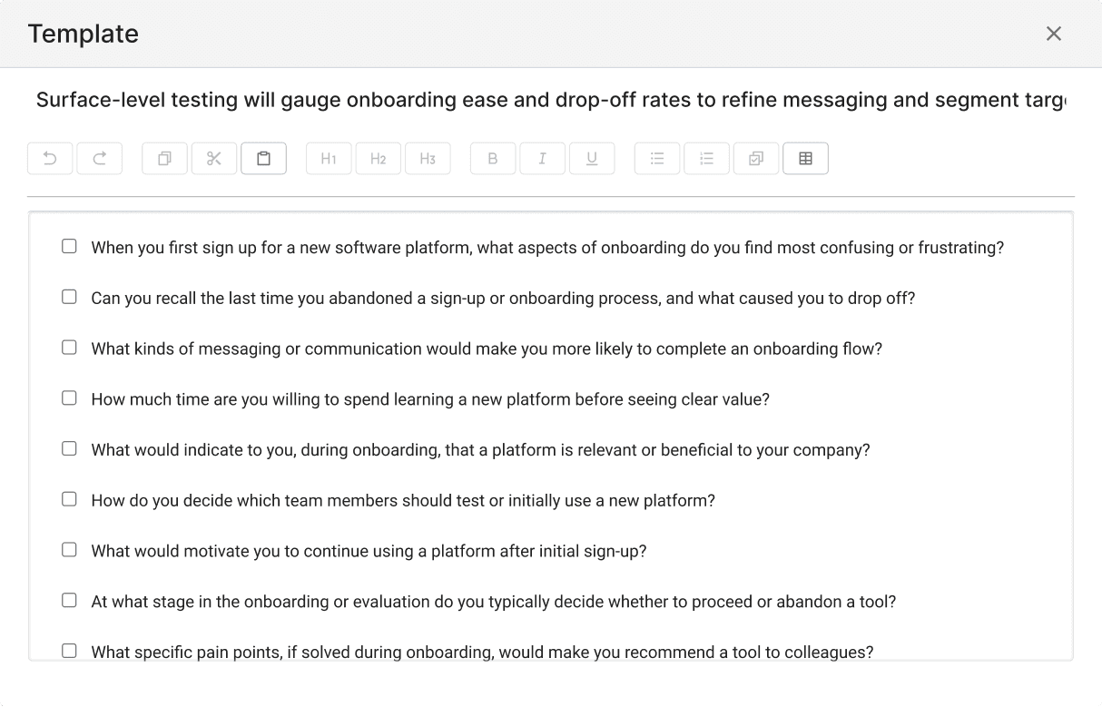Screen dimensions: 1102x707
Task: Click the checklist icon in the toolbar
Action: (x=756, y=159)
